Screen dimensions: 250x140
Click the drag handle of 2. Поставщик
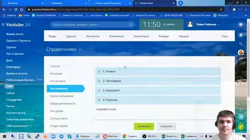pos(99,81)
